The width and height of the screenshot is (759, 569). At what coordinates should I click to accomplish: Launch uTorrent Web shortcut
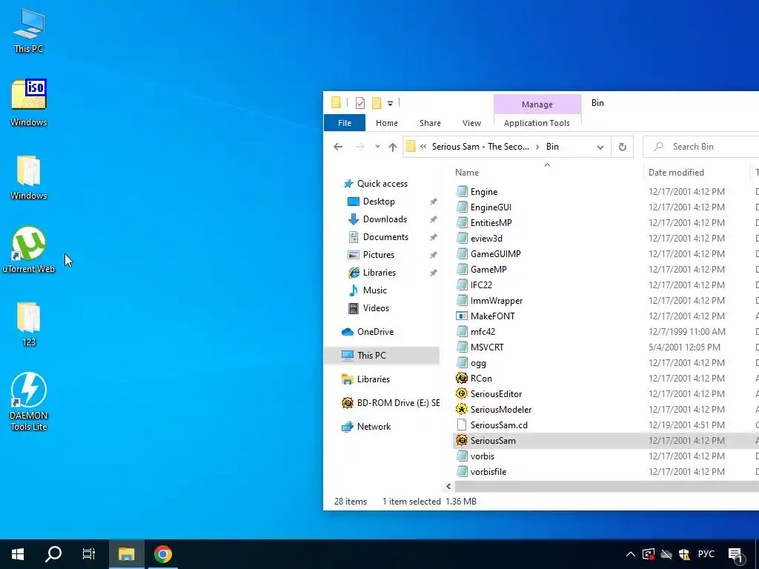(29, 250)
